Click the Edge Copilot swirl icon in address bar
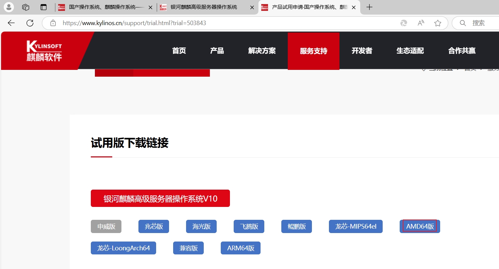Viewport: 499px width, 269px height. click(x=404, y=23)
